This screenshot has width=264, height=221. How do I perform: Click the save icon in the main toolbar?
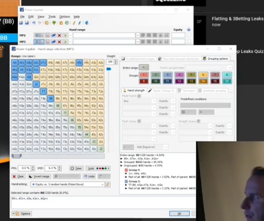(27, 23)
